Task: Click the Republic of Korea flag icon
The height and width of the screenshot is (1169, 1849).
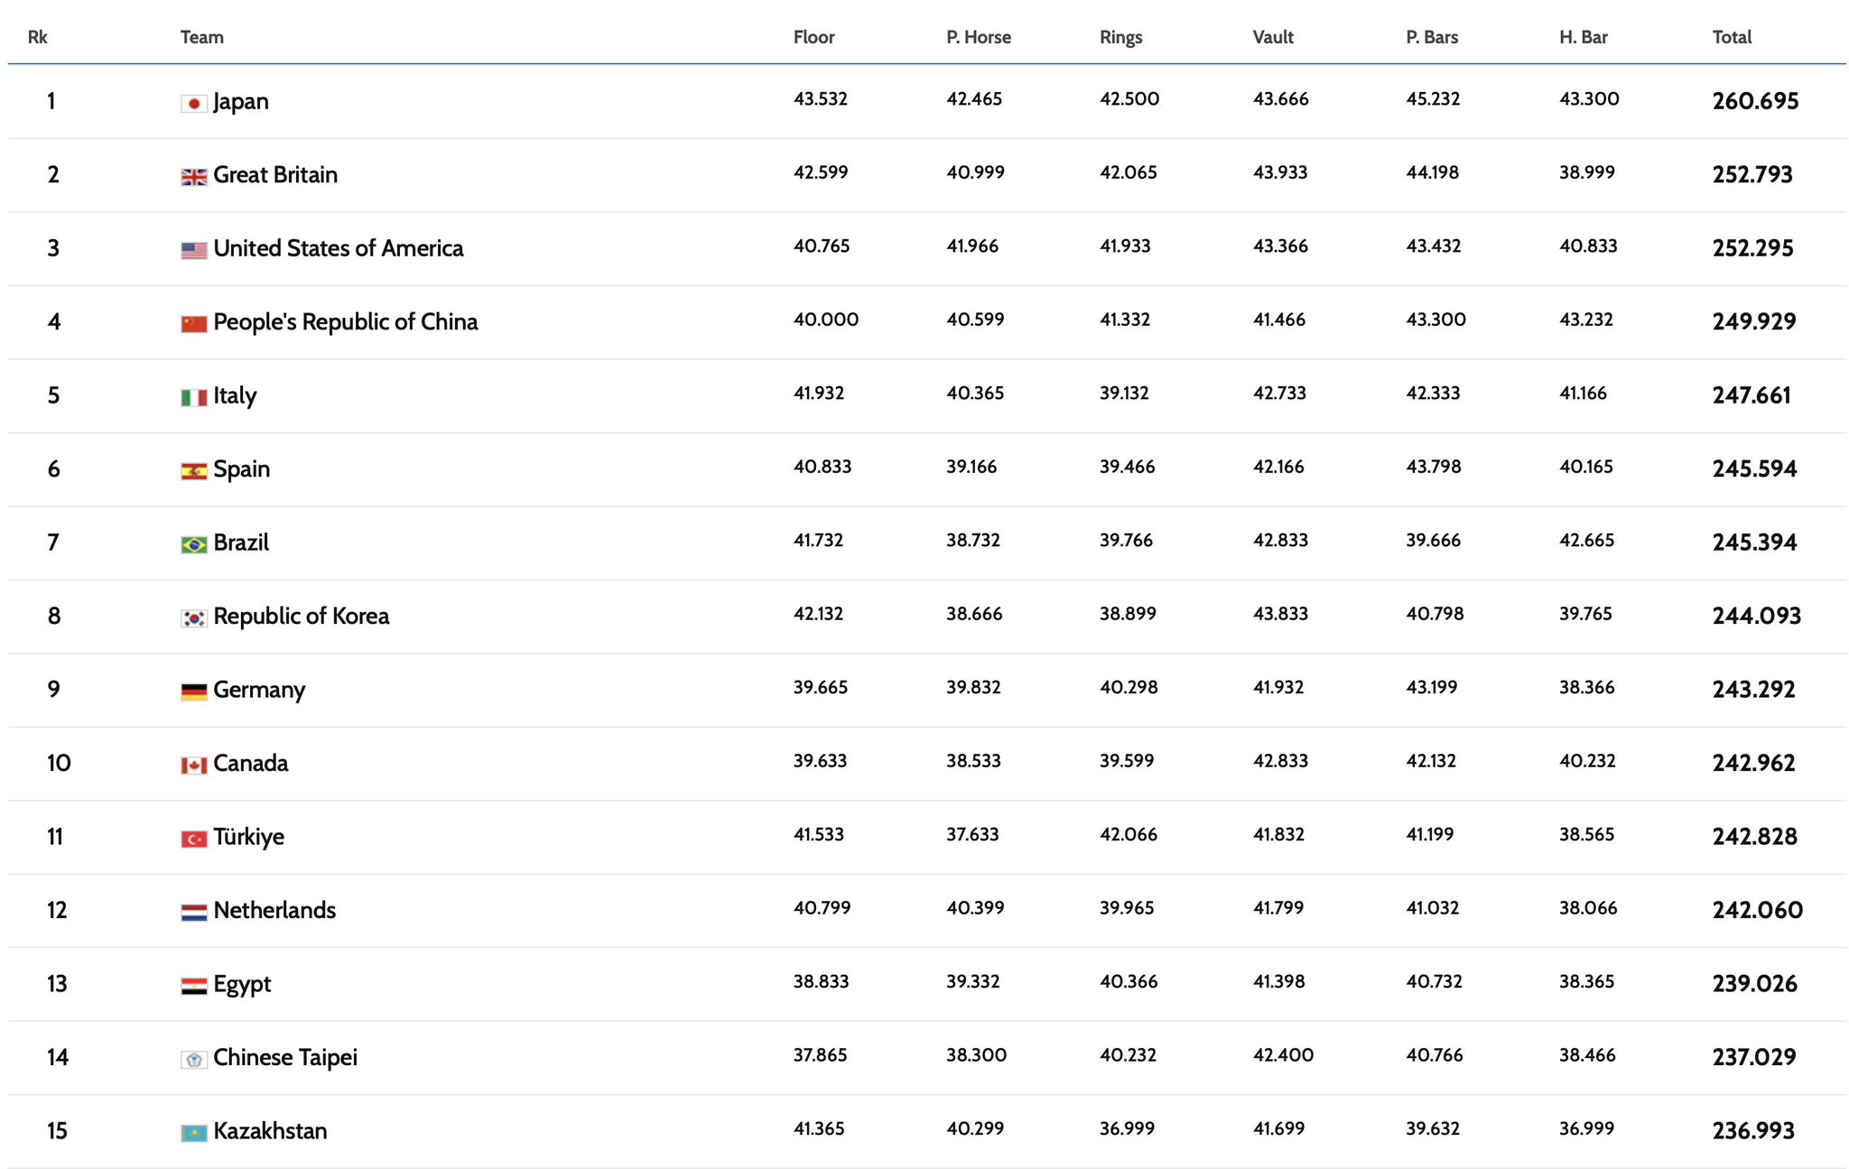Action: pyautogui.click(x=193, y=617)
